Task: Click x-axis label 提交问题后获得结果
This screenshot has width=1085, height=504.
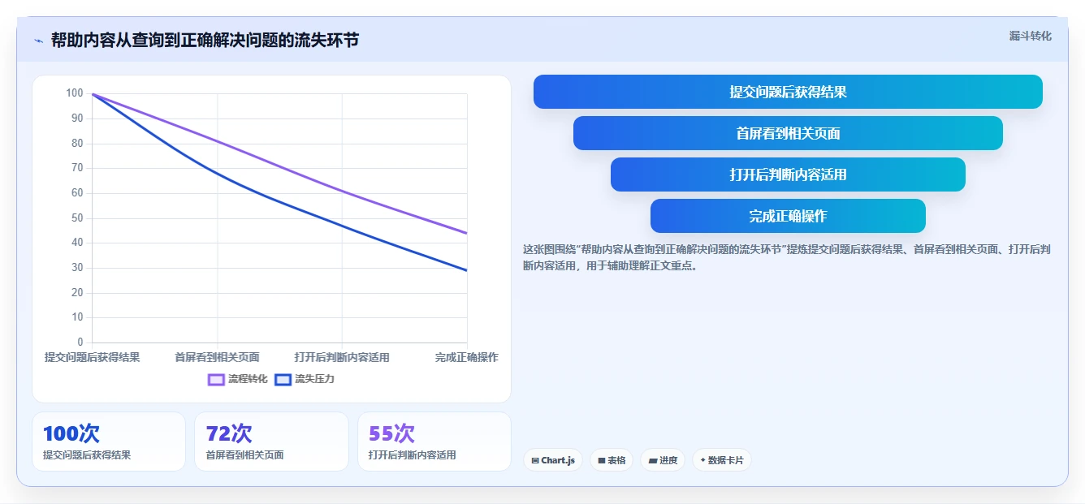Action: pos(92,357)
